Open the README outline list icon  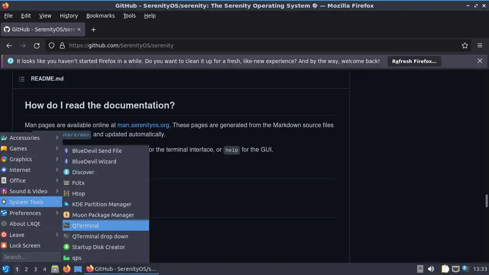click(22, 79)
